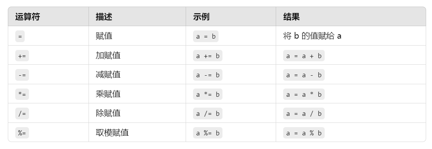Viewport: 432px width, 149px height.
Task: Click the 'a = a * b' result code
Action: [304, 94]
